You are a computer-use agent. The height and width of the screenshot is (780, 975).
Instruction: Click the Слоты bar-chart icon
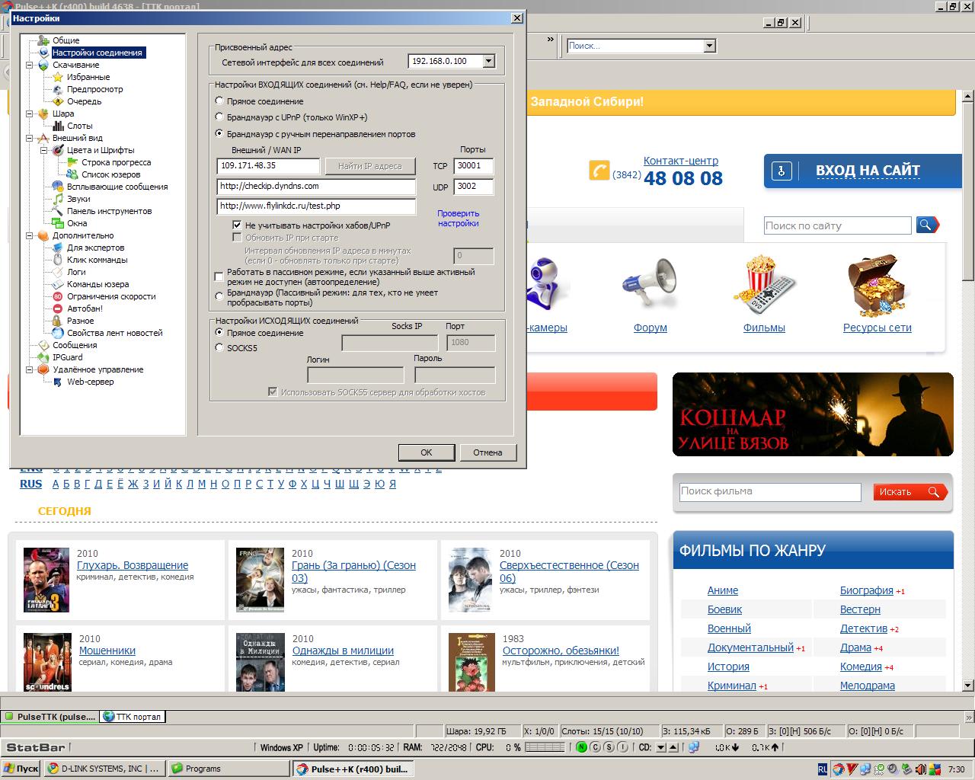[58, 126]
